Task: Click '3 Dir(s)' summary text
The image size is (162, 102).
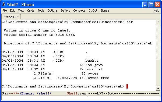Action: point(42,78)
